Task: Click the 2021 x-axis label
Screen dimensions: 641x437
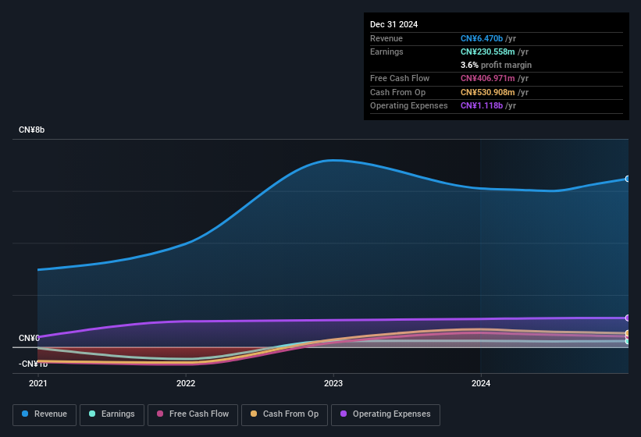Action: coord(38,383)
